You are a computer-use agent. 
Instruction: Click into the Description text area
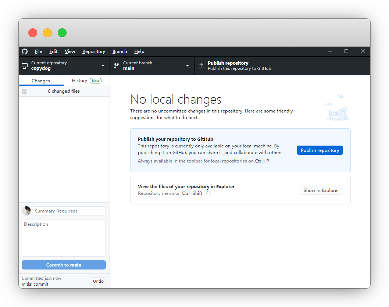64,238
